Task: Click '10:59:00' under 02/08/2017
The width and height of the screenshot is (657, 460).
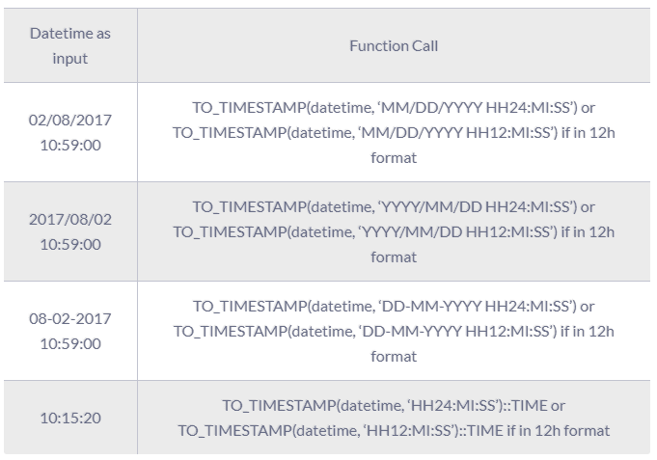Action: pos(70,146)
